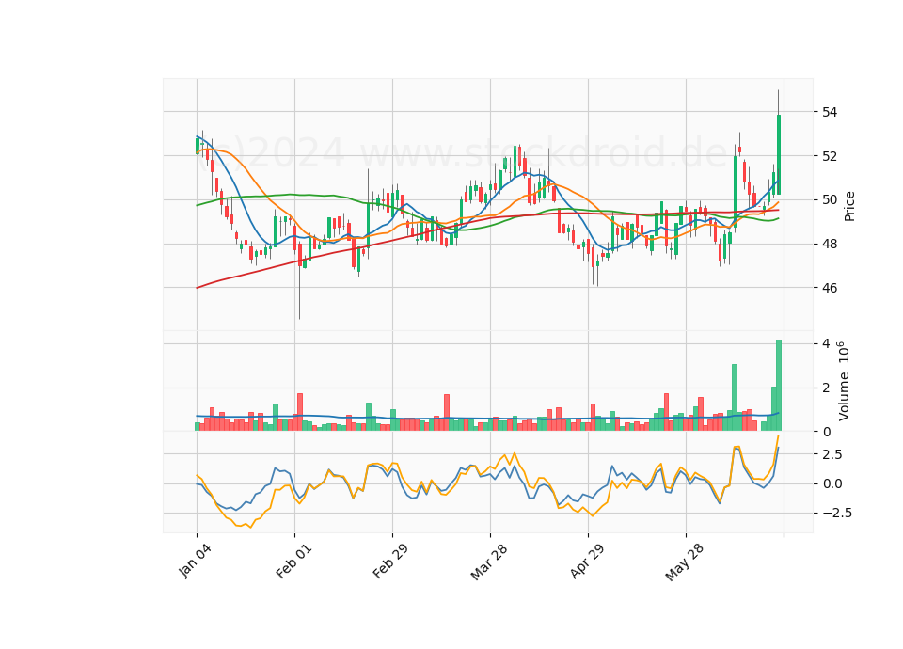The height and width of the screenshot is (649, 903).
Task: Click the price axis value 46
Action: tap(830, 288)
